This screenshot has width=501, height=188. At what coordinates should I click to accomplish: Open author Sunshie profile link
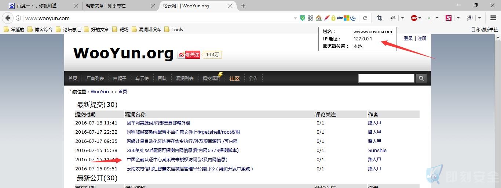click(377, 150)
